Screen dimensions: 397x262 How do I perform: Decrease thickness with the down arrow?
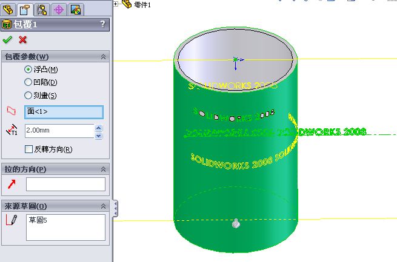(98, 136)
